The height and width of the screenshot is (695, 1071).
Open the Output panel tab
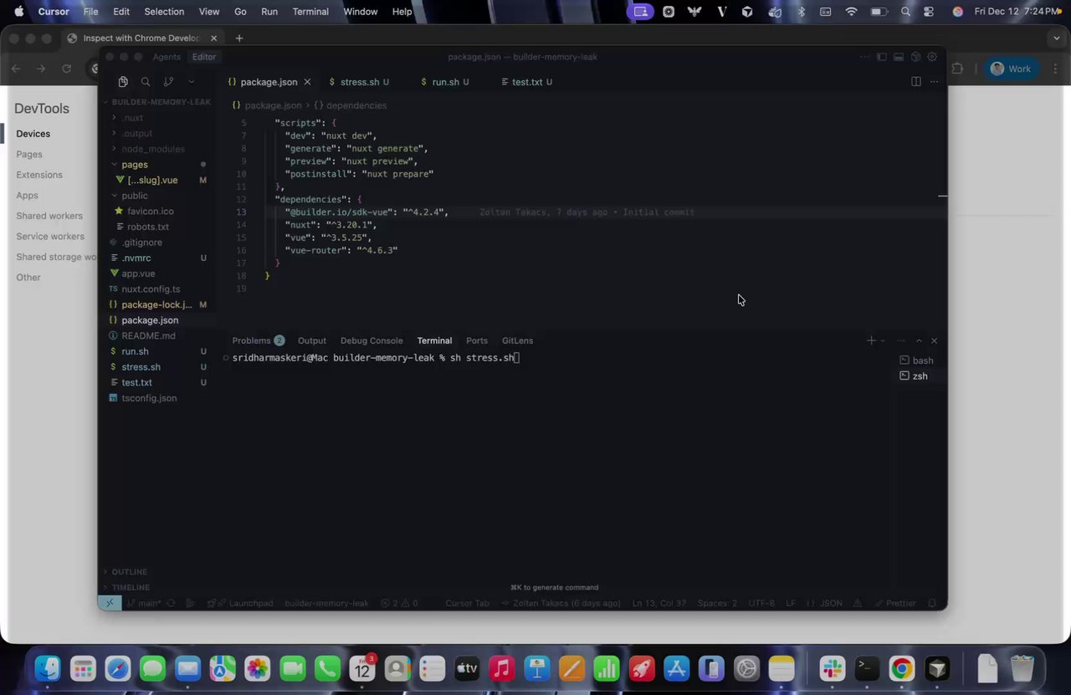point(312,340)
